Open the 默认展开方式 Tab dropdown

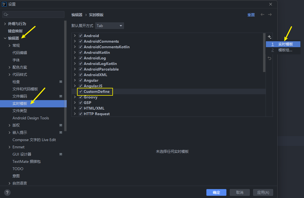110,26
